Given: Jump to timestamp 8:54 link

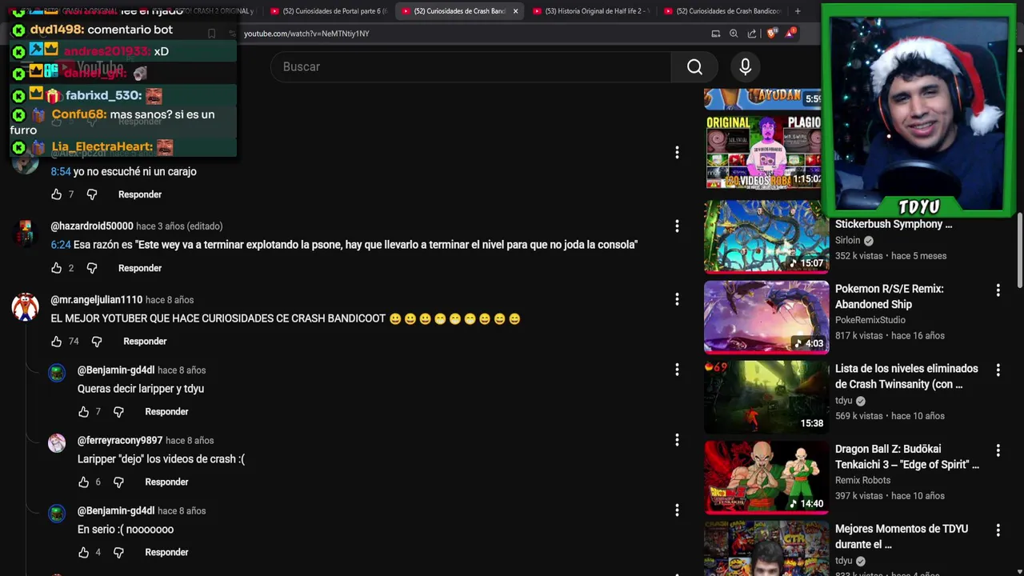Looking at the screenshot, I should coord(61,171).
